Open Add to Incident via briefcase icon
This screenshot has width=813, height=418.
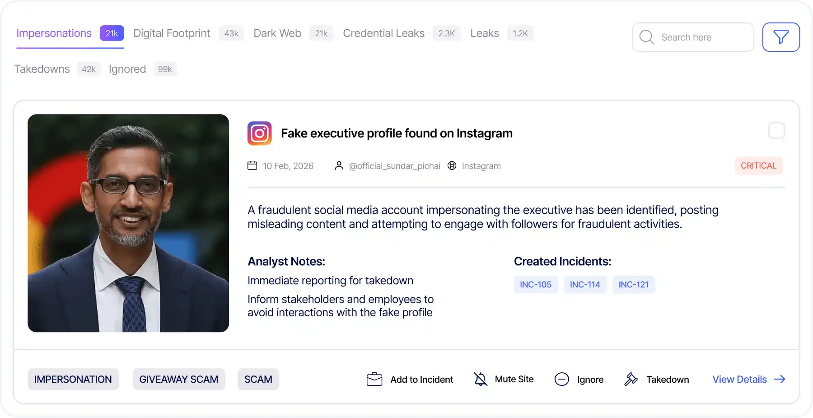(x=374, y=379)
